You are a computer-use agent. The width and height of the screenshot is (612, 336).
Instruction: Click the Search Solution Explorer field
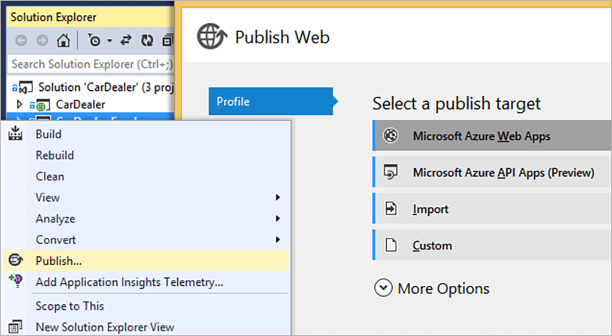(x=91, y=64)
